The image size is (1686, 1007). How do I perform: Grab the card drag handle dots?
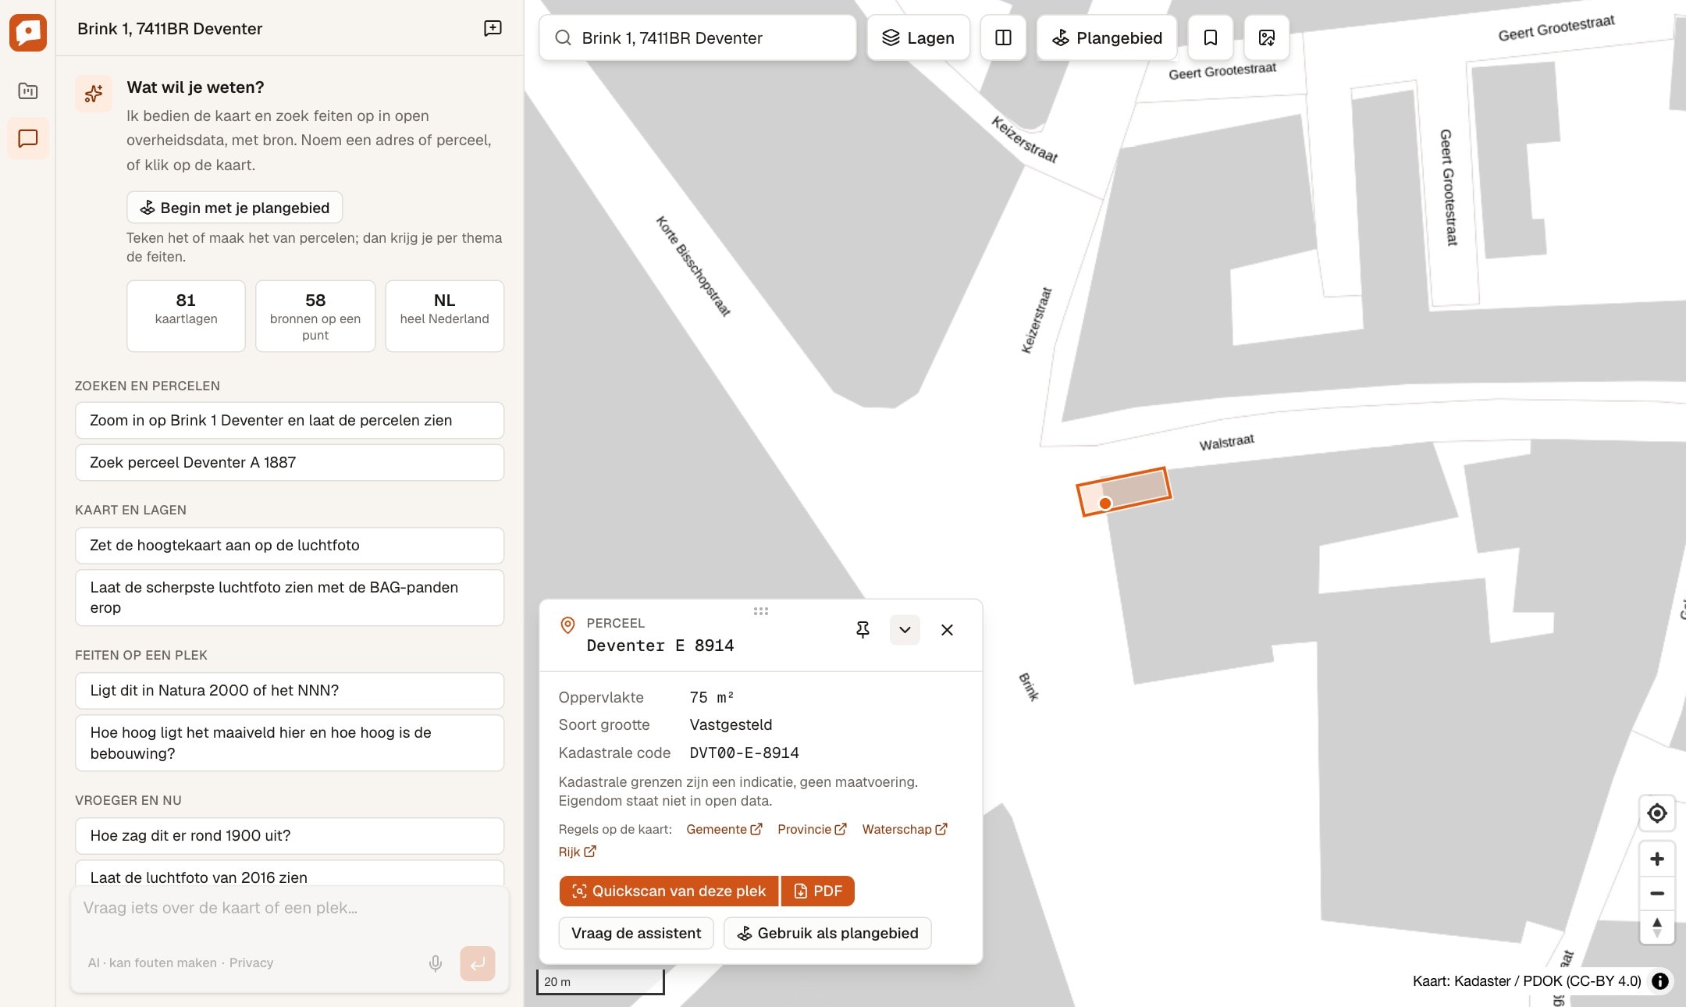[x=761, y=611]
